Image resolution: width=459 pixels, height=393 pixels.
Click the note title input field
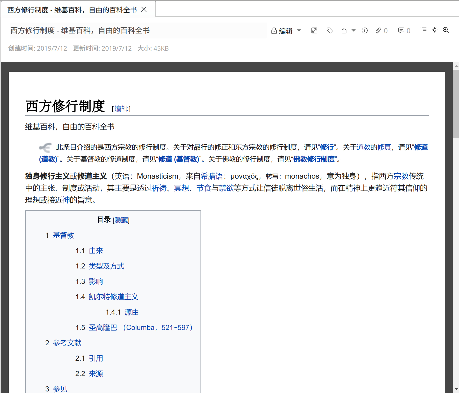[138, 30]
